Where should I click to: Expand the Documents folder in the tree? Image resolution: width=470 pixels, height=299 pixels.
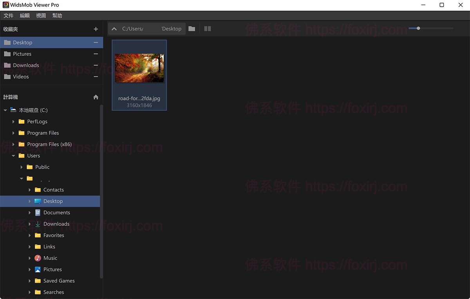(x=29, y=212)
